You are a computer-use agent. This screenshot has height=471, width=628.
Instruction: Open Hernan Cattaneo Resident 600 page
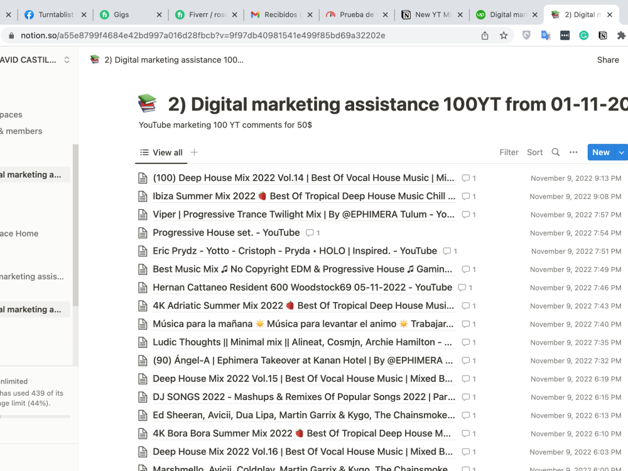click(303, 288)
